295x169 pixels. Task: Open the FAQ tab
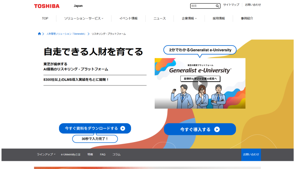click(x=103, y=154)
